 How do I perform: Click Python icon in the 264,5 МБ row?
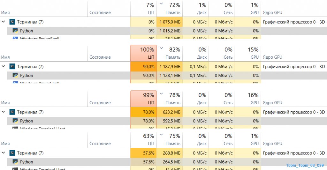point(15,162)
